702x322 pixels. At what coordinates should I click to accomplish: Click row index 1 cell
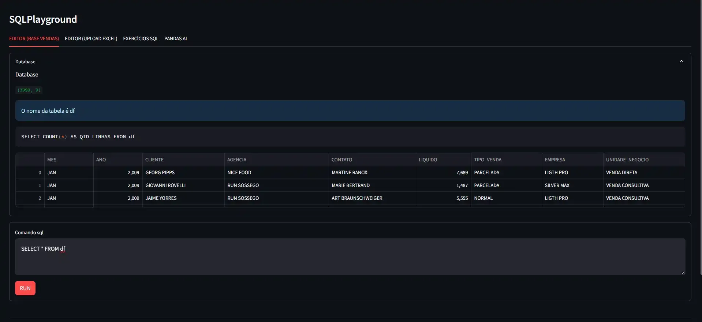tap(30, 185)
